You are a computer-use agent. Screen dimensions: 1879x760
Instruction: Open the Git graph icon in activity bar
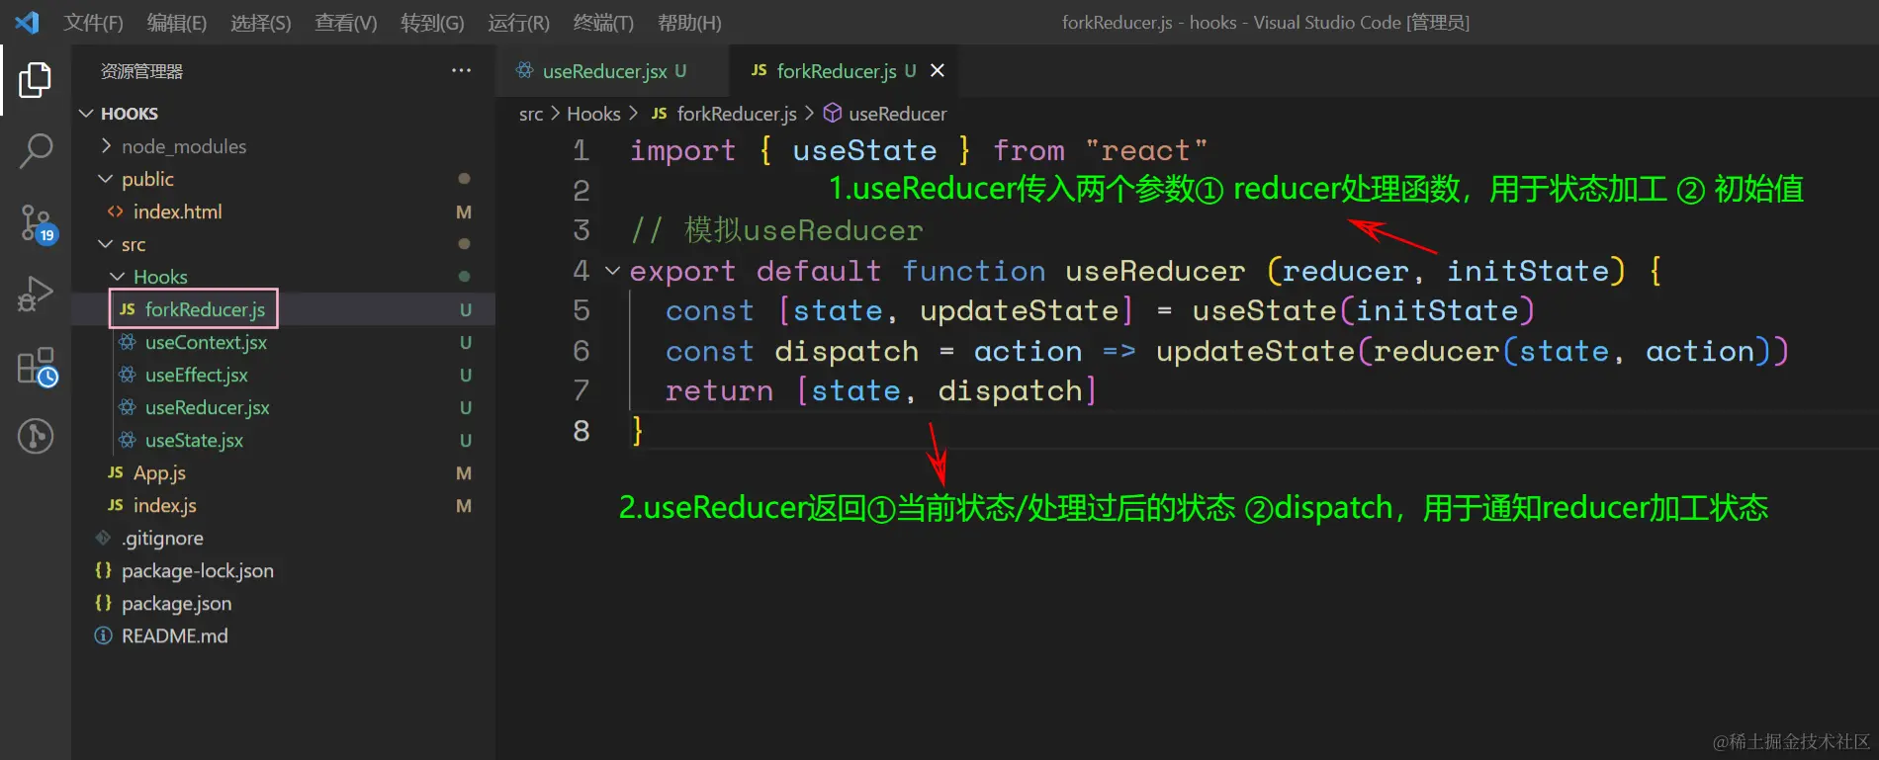pos(36,436)
